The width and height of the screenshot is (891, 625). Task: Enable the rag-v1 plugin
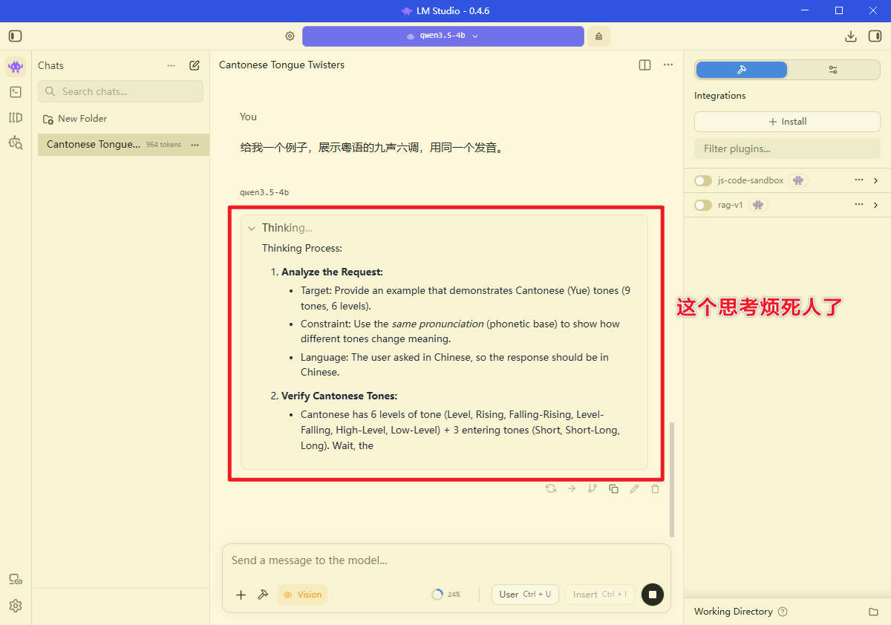(702, 205)
